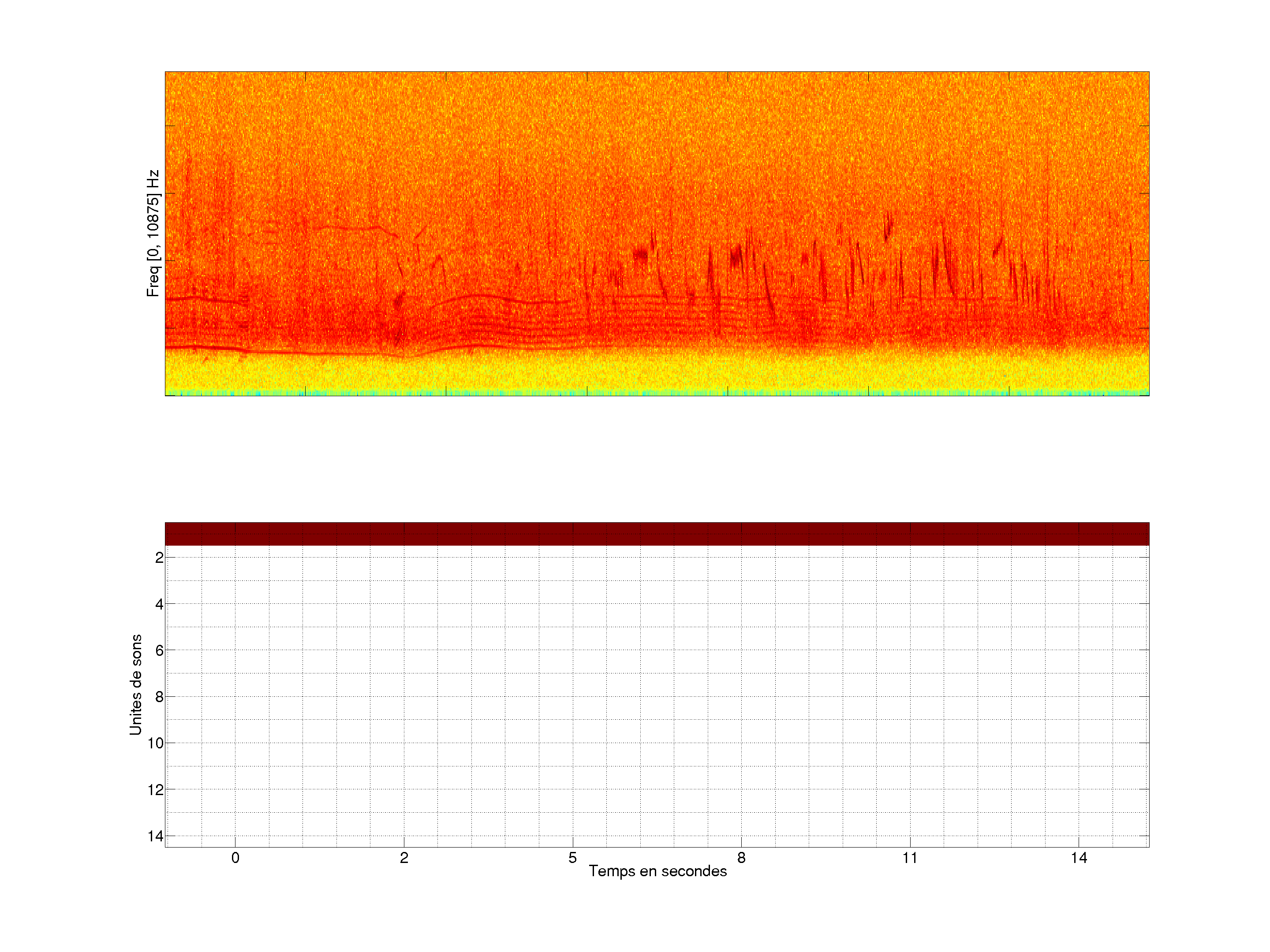Screen dimensions: 1270x952
Task: Click the cyan line along the spectrogram's bottom edge
Action: coord(657,394)
